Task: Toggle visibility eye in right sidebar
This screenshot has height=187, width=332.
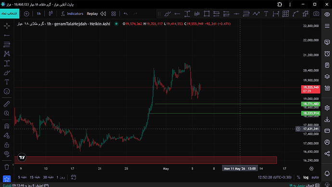Action: (327, 14)
